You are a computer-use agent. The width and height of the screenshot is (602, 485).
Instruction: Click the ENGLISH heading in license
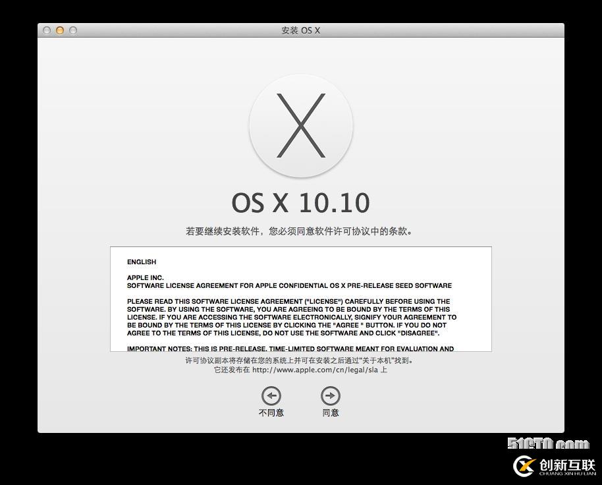(x=142, y=262)
